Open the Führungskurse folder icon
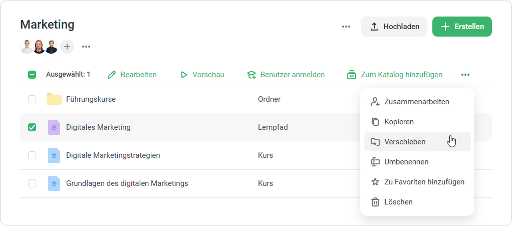The width and height of the screenshot is (512, 226). tap(54, 99)
